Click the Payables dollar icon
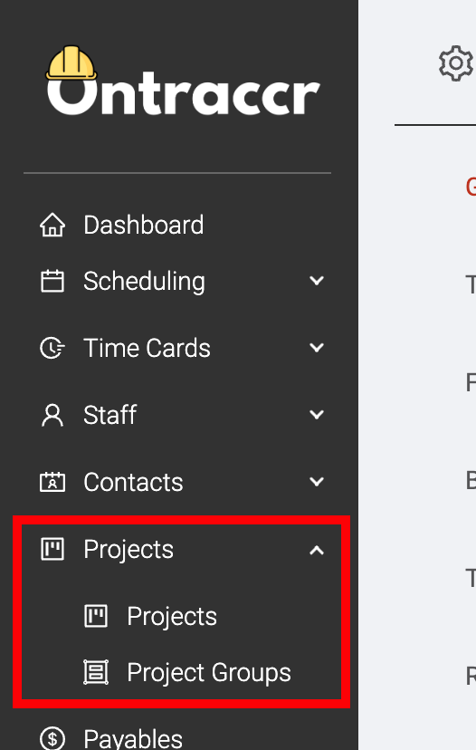 [52, 738]
